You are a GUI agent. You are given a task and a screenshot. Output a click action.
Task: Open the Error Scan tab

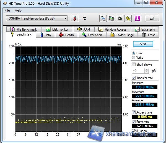(92, 35)
